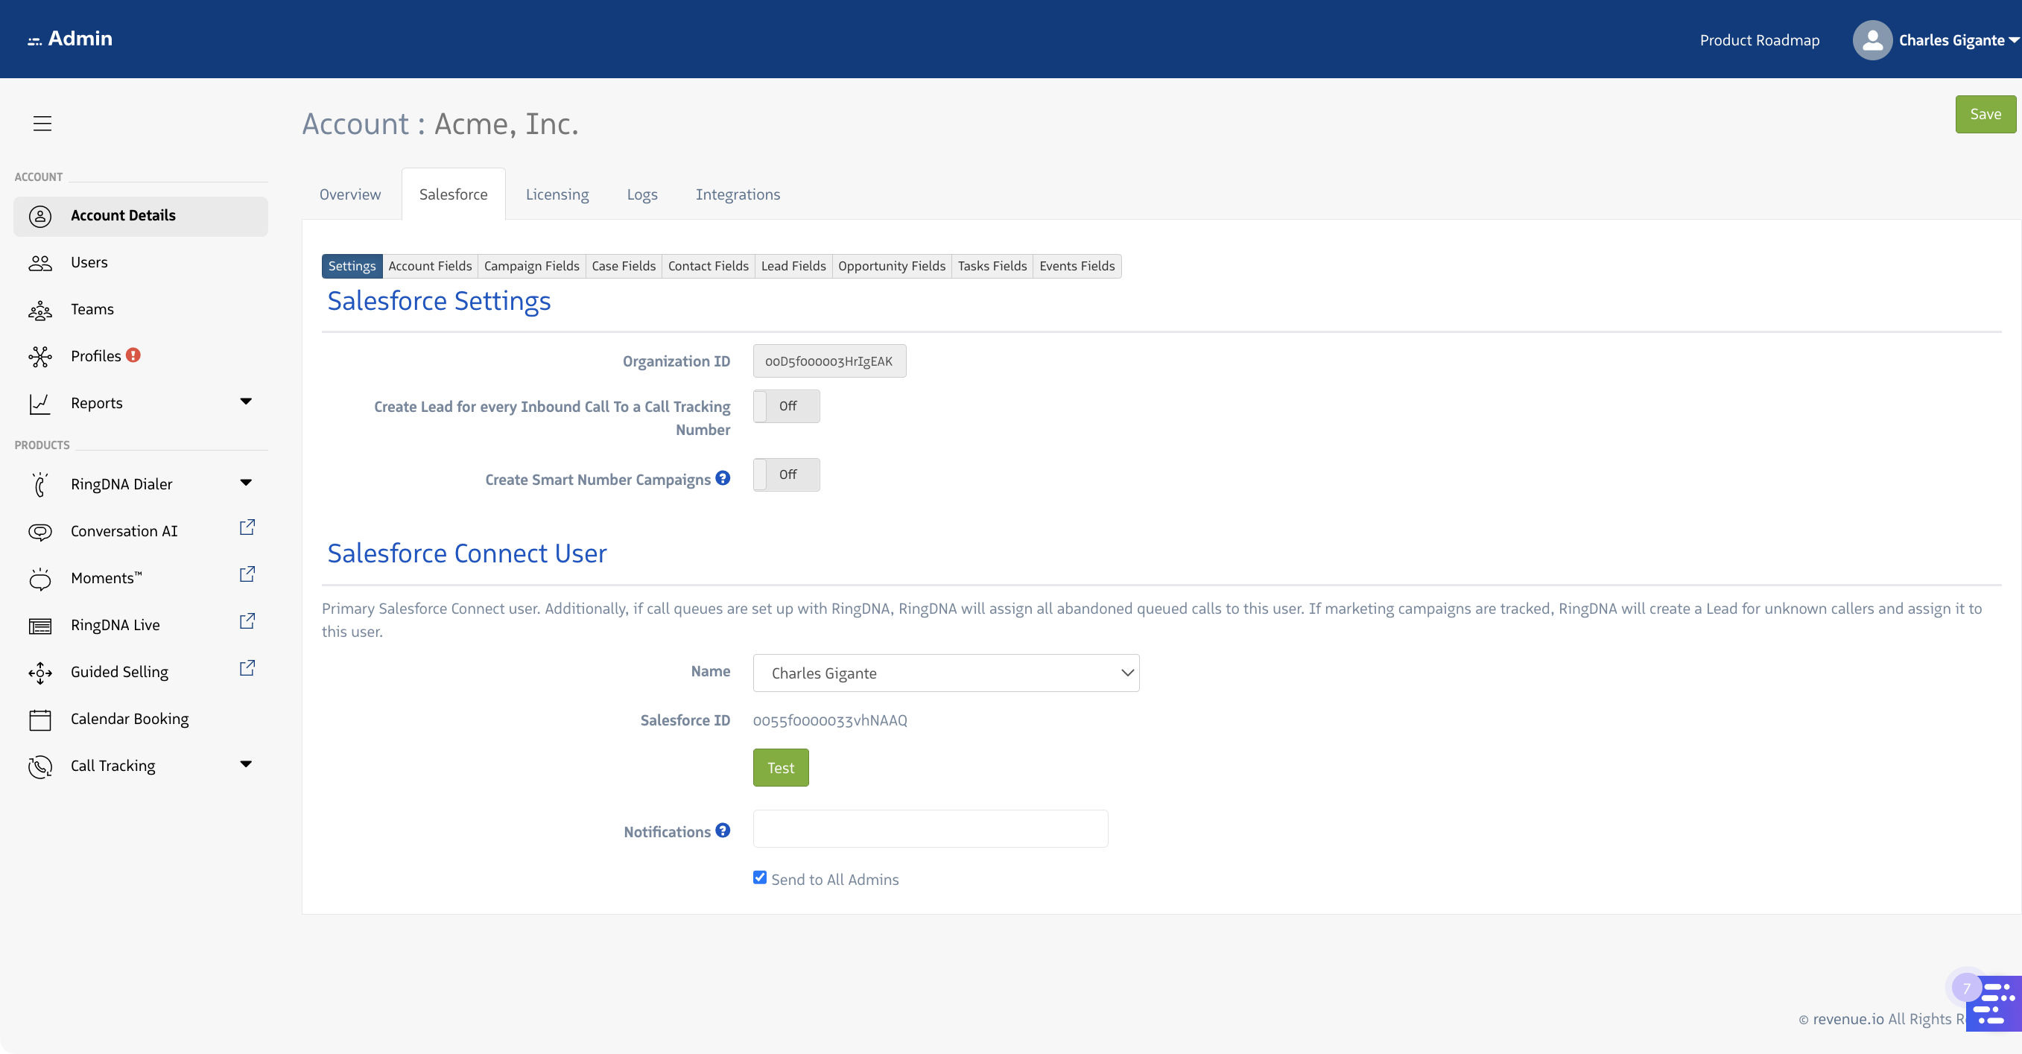Viewport: 2022px width, 1054px height.
Task: Click the Calendar Booking icon
Action: pos(40,720)
